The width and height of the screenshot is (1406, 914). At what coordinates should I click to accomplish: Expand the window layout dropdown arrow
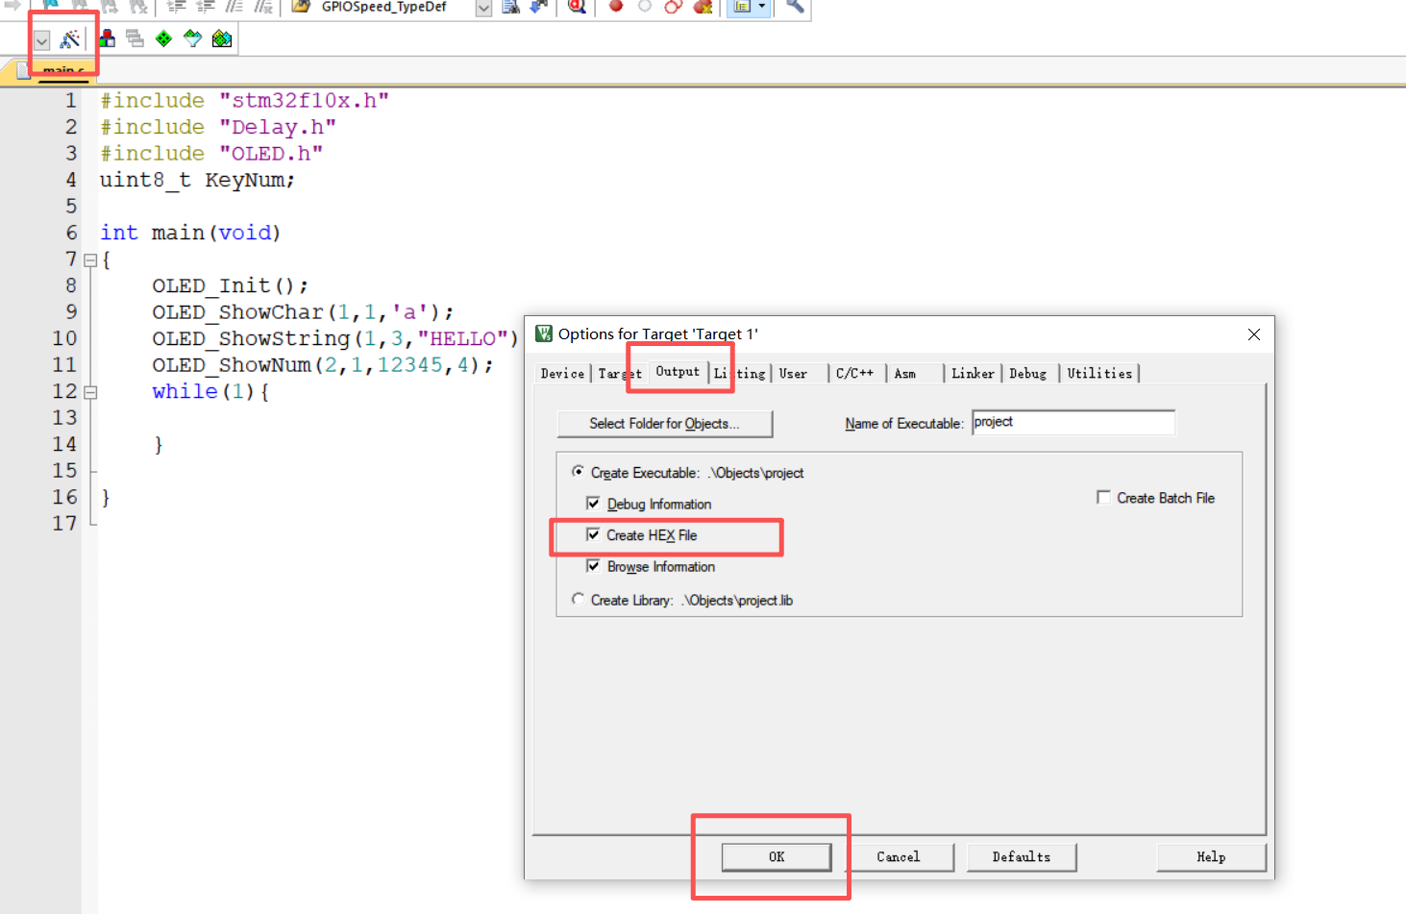click(762, 7)
